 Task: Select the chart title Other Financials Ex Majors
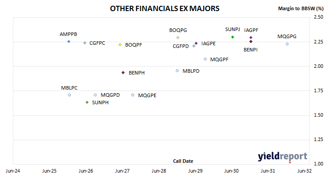click(165, 8)
